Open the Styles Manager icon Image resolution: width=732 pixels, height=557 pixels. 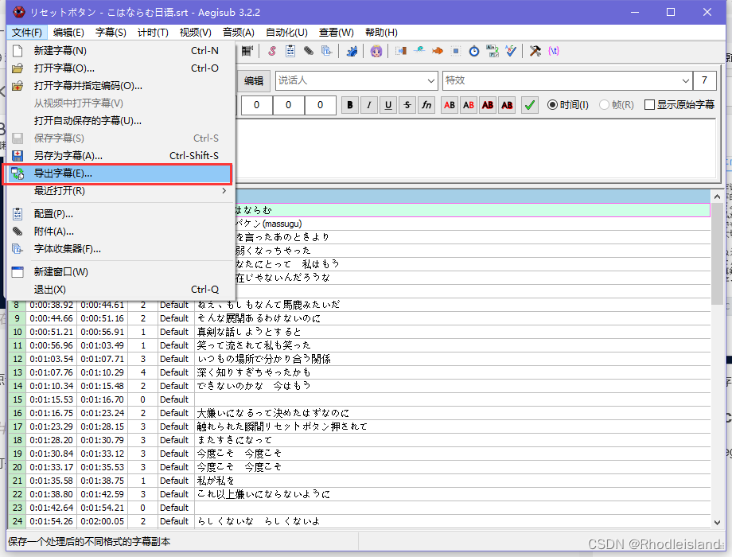(x=271, y=51)
